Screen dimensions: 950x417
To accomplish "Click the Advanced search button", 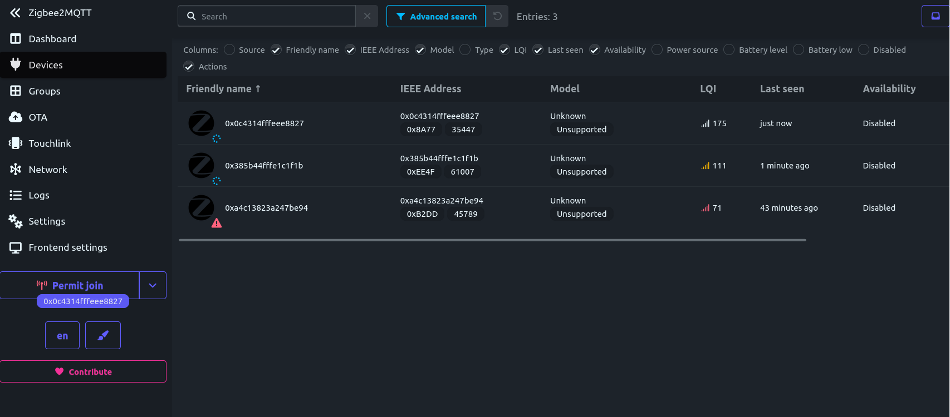I will tap(436, 17).
